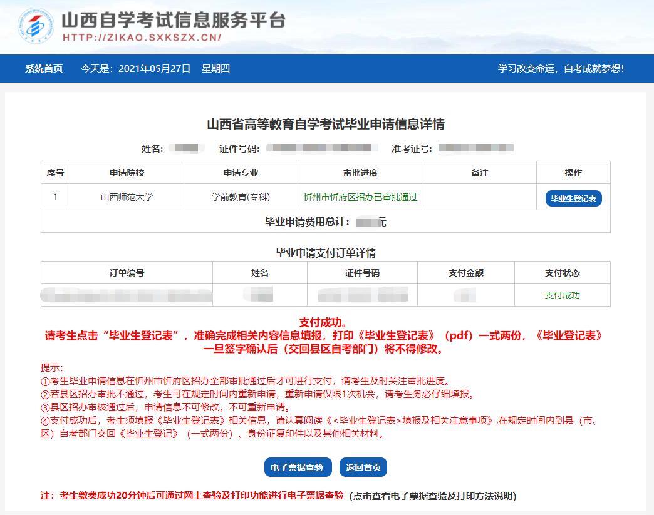Click the 备注 column header
This screenshot has width=654, height=515.
(479, 173)
